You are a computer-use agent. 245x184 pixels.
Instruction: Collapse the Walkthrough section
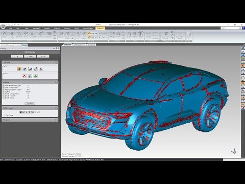[57, 108]
